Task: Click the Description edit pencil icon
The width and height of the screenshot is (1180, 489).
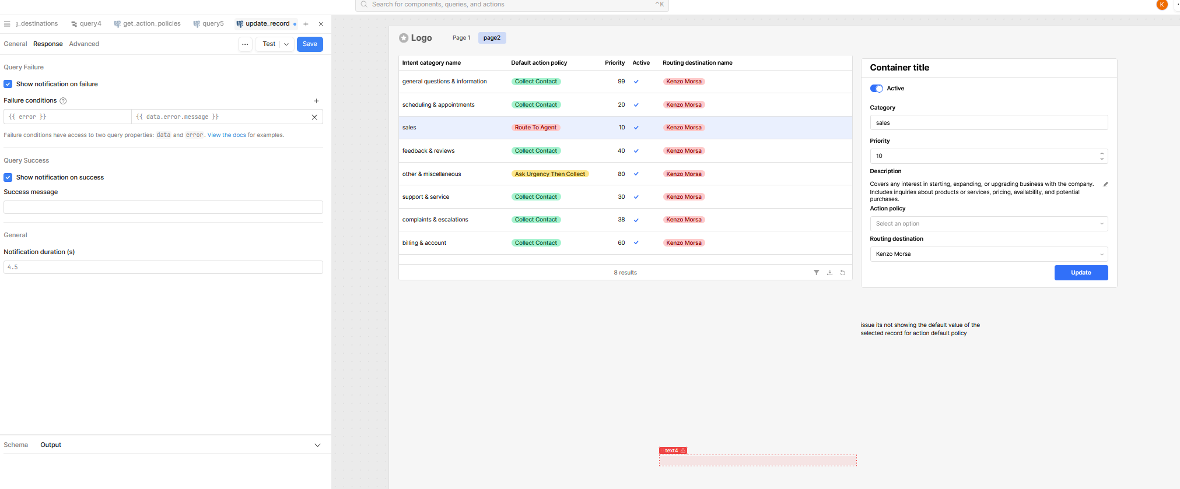Action: (1105, 184)
